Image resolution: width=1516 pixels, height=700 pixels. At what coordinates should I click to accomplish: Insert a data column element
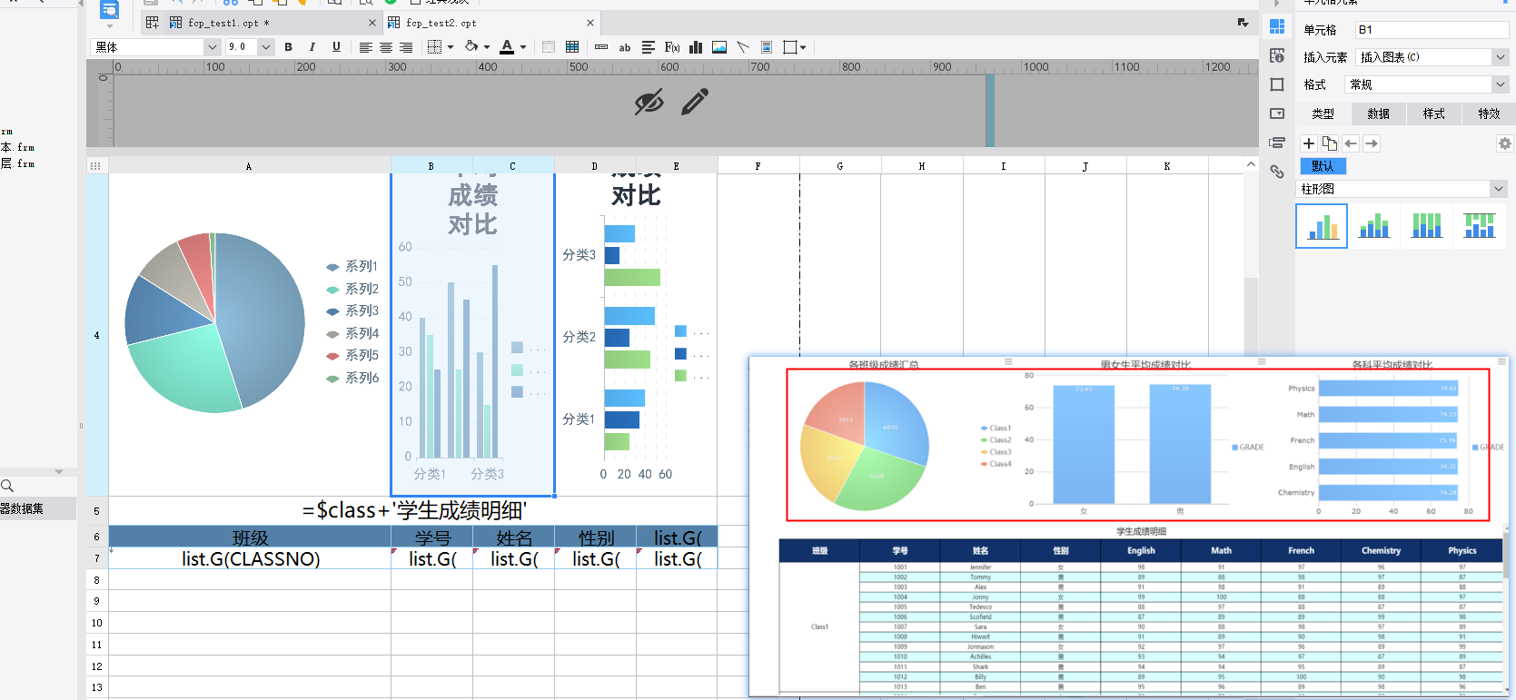[x=601, y=47]
